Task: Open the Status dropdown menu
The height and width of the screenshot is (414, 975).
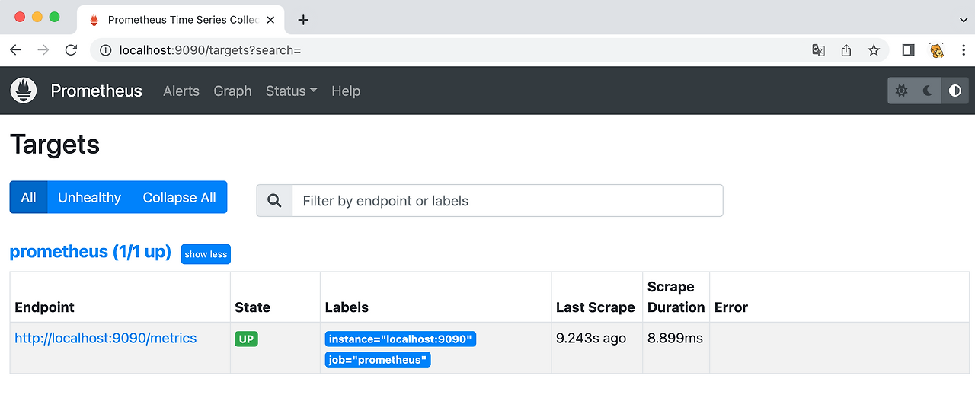Action: (291, 91)
